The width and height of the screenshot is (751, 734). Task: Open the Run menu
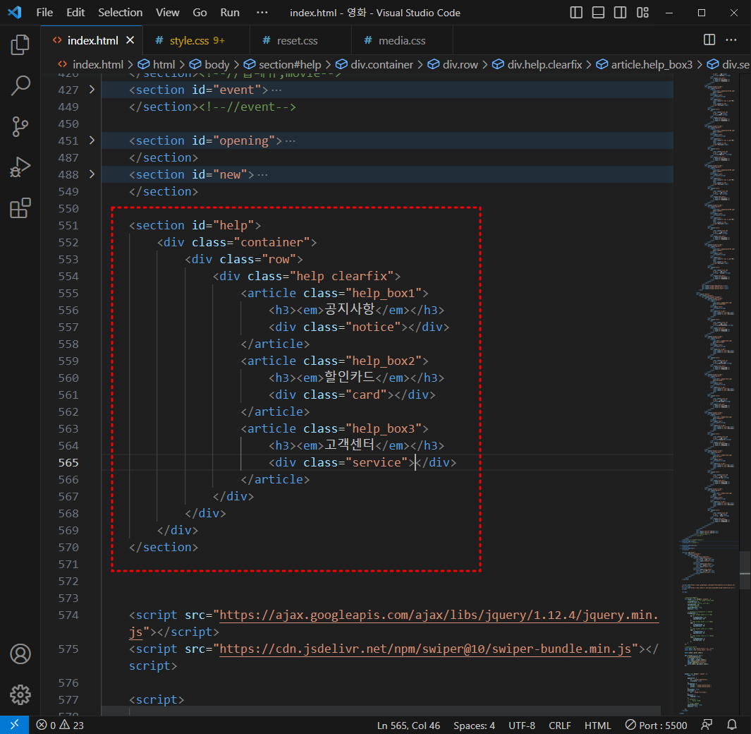(230, 13)
